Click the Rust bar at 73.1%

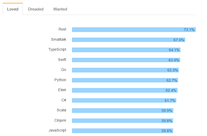[x=134, y=30]
